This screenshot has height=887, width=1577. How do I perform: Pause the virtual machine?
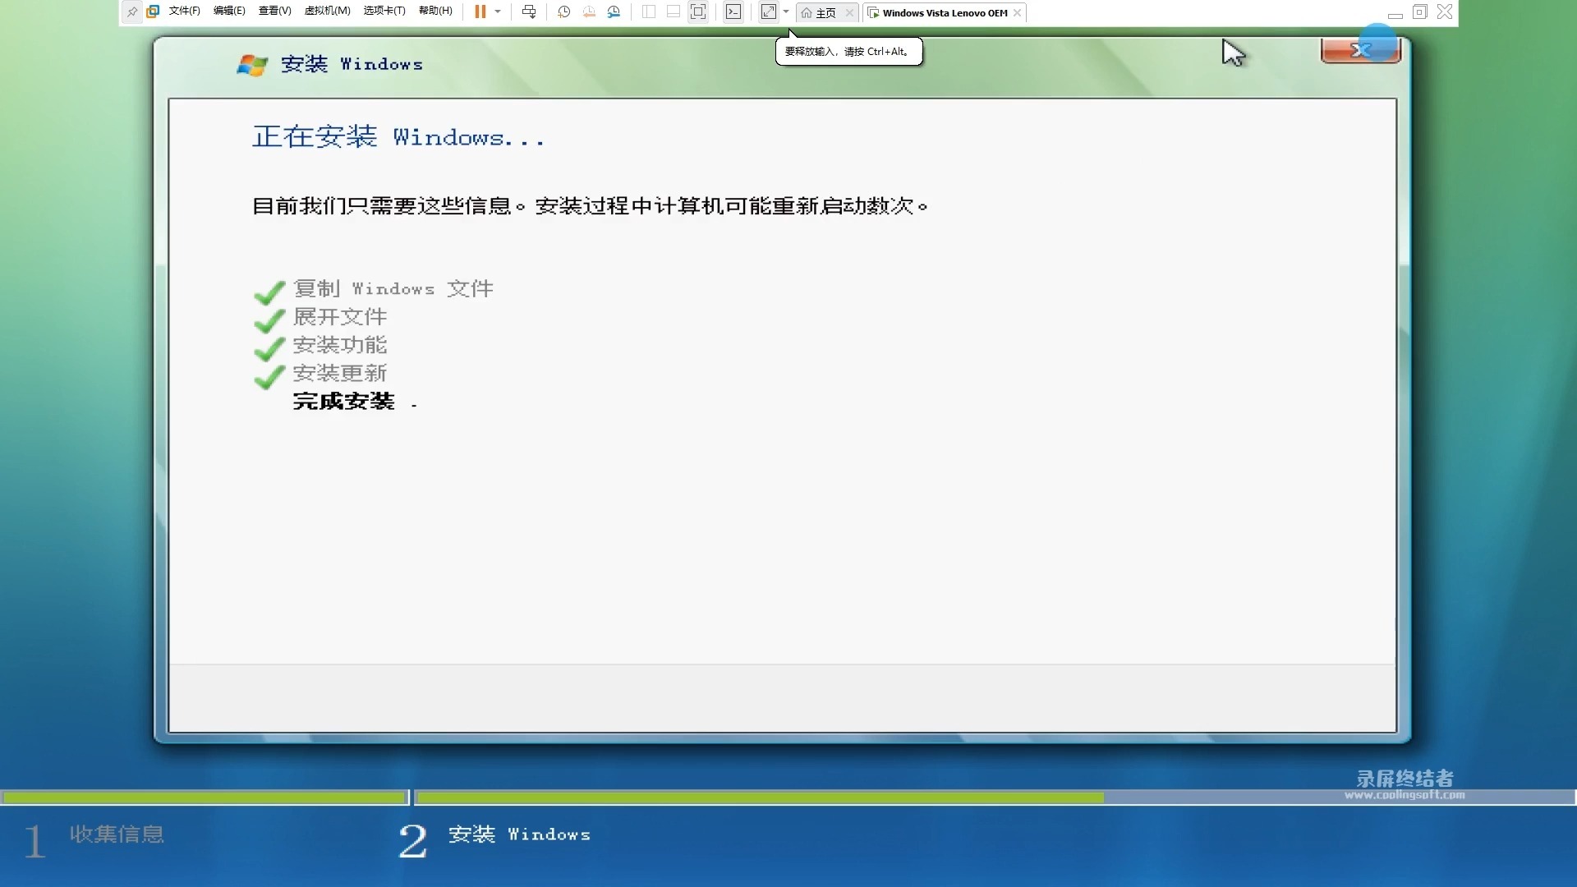tap(480, 11)
